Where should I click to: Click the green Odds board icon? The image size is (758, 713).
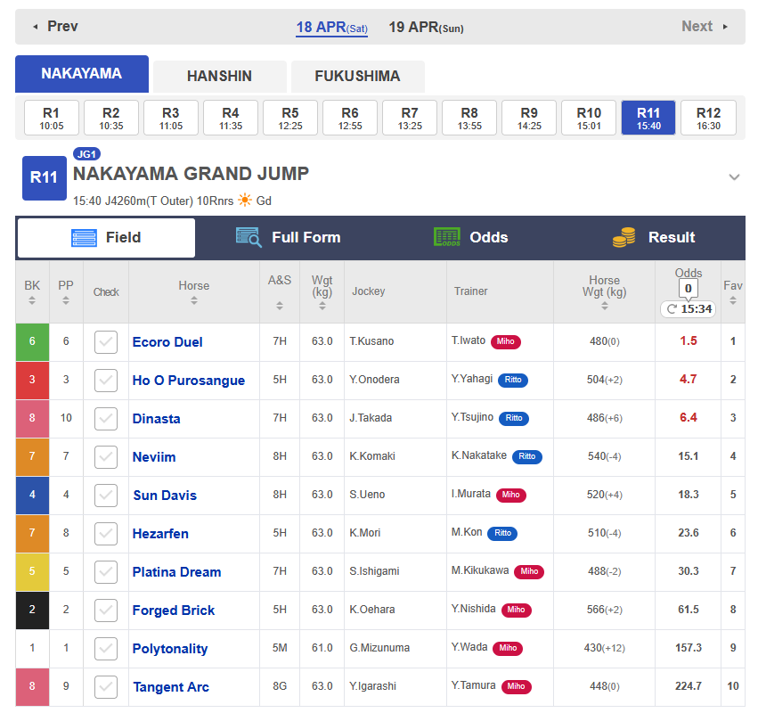447,237
